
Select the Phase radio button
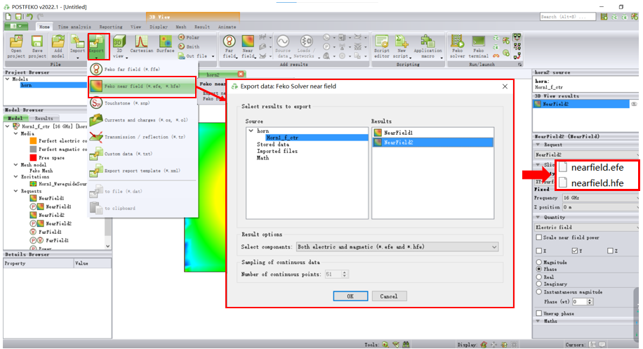[x=539, y=269]
